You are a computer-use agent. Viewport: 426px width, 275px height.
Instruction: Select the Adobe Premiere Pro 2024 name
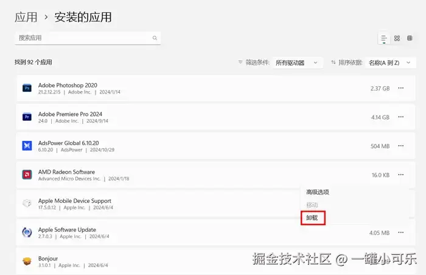point(70,114)
